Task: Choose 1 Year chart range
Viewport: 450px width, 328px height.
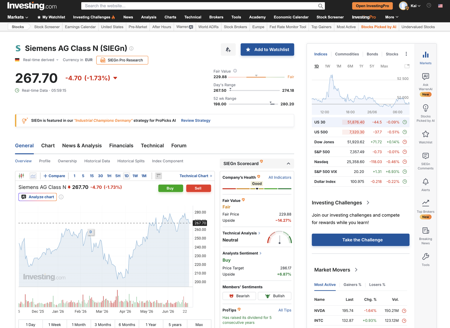Action: [x=151, y=325]
